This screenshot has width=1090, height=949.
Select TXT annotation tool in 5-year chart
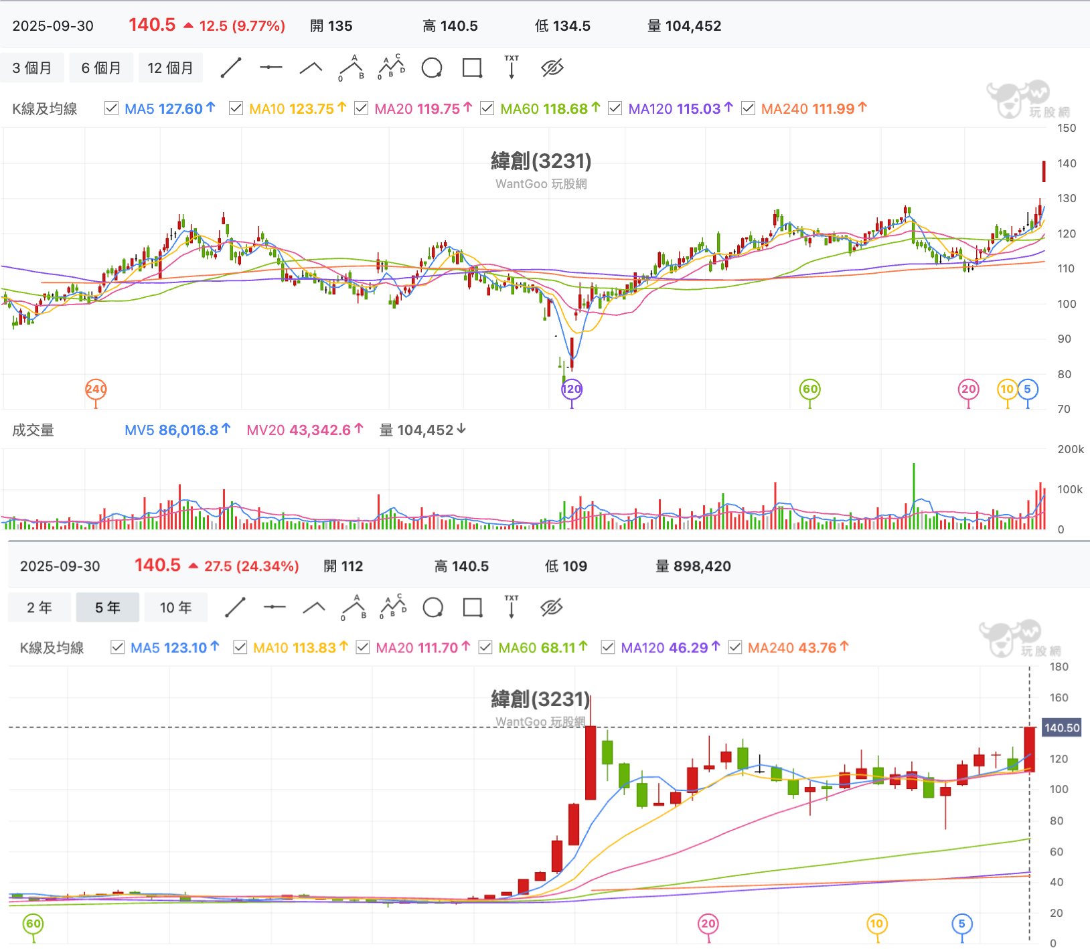pos(512,608)
